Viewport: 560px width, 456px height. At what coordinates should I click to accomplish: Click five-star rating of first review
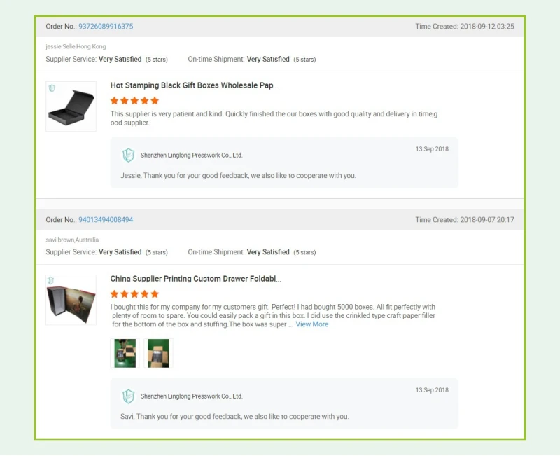click(134, 101)
